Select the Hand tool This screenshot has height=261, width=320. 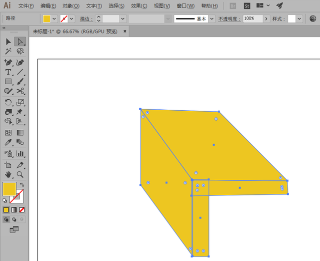(8, 174)
